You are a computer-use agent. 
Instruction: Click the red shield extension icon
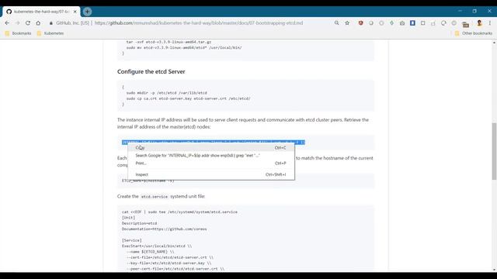point(360,23)
